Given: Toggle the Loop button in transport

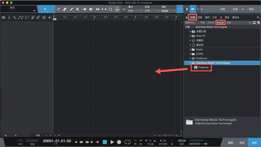Looking at the screenshot, I should pos(128,142).
